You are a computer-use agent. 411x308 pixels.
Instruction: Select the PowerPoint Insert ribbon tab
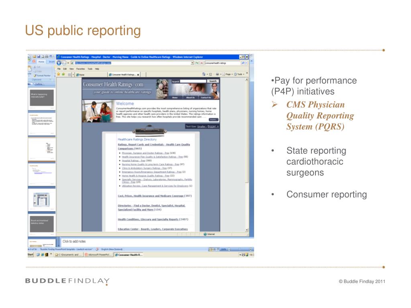coord(51,62)
